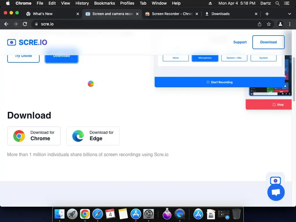Open the Window menu
Viewport: 296px width, 222px height.
coord(159,3)
